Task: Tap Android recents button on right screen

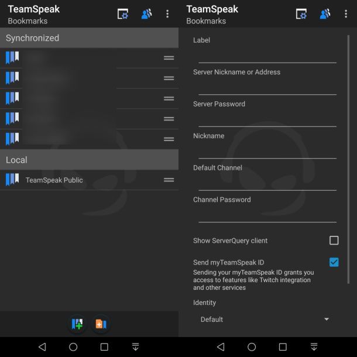Action: [x=283, y=346]
